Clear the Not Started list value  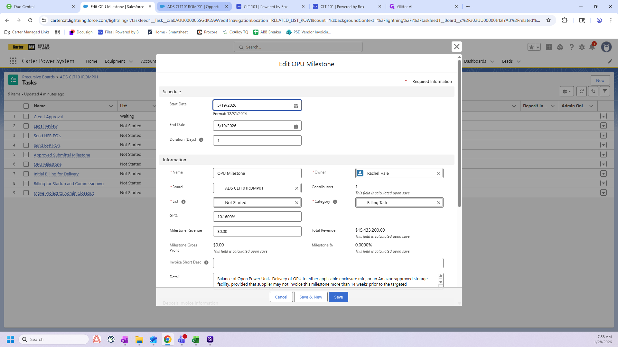click(296, 203)
